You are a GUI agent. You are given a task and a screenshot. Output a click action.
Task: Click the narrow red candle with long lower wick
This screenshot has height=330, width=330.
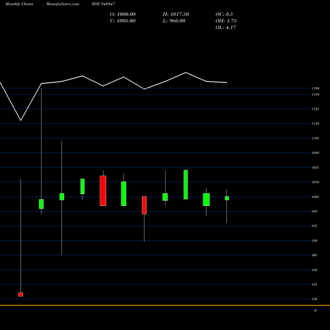144,205
